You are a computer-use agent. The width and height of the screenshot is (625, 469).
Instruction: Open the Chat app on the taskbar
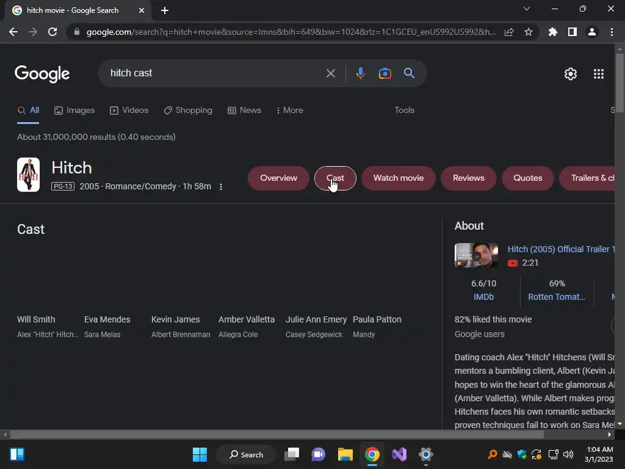click(x=319, y=454)
